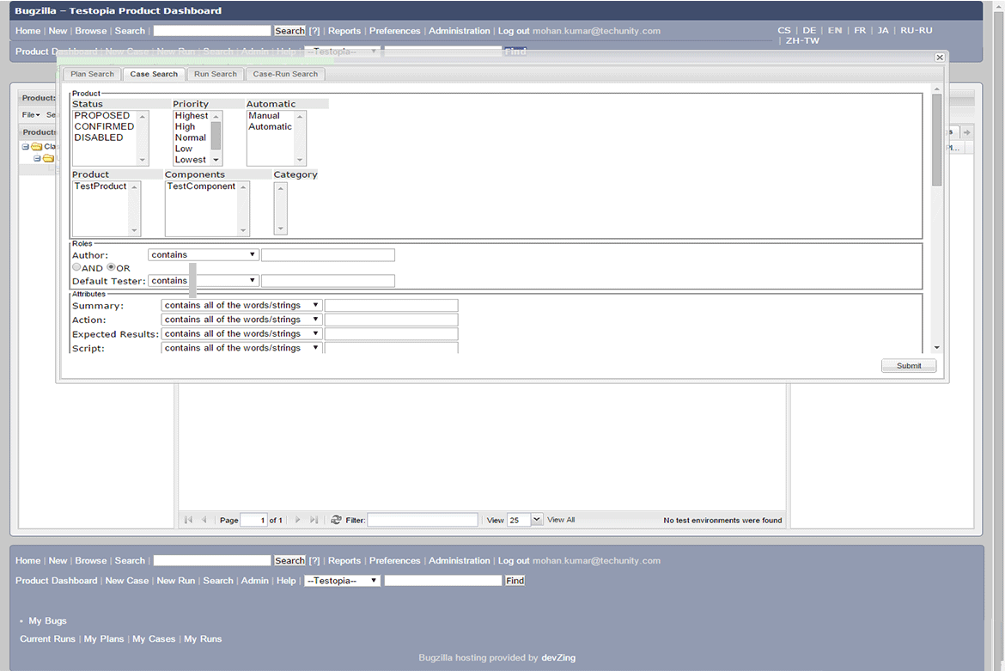Click View All in pager
1005x671 pixels.
point(561,520)
